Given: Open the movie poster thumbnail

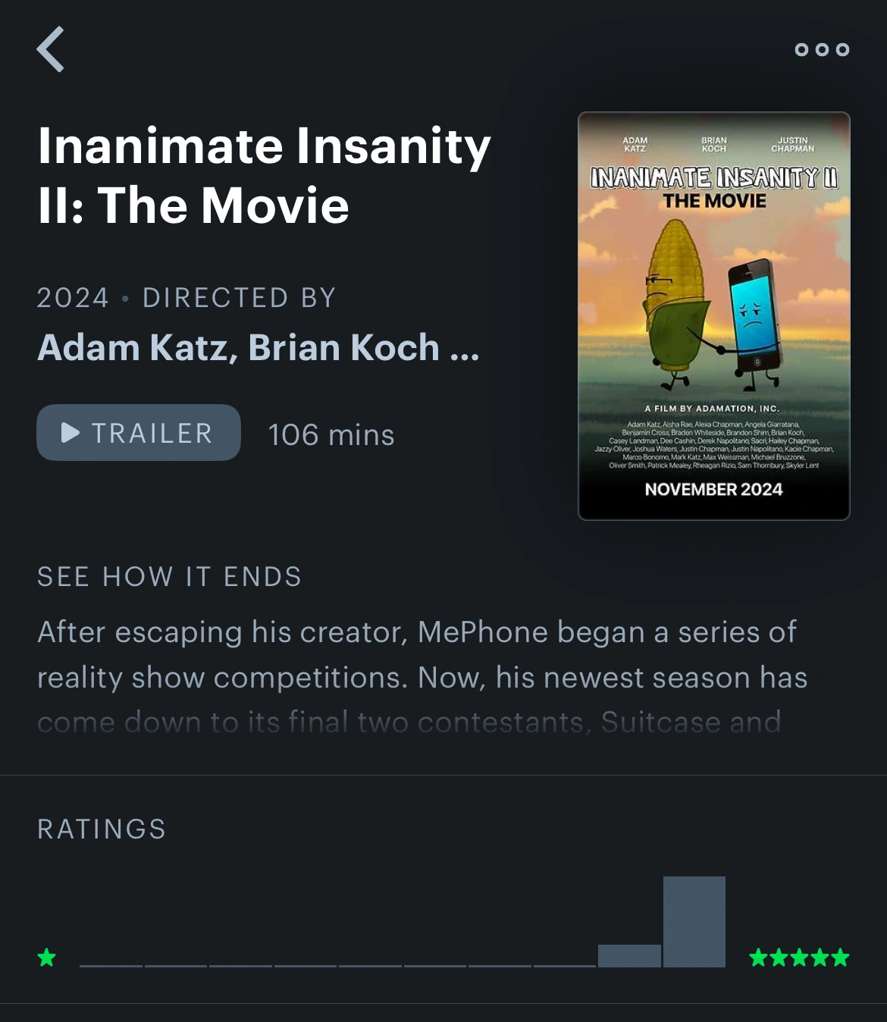Looking at the screenshot, I should tap(714, 315).
